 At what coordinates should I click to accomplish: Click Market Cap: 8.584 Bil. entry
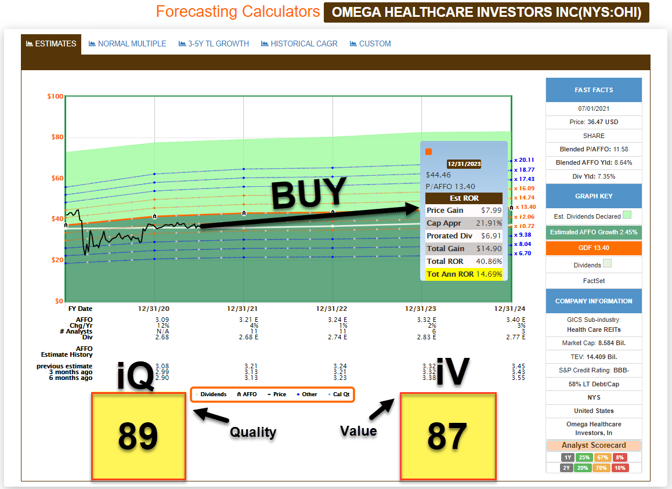[594, 343]
